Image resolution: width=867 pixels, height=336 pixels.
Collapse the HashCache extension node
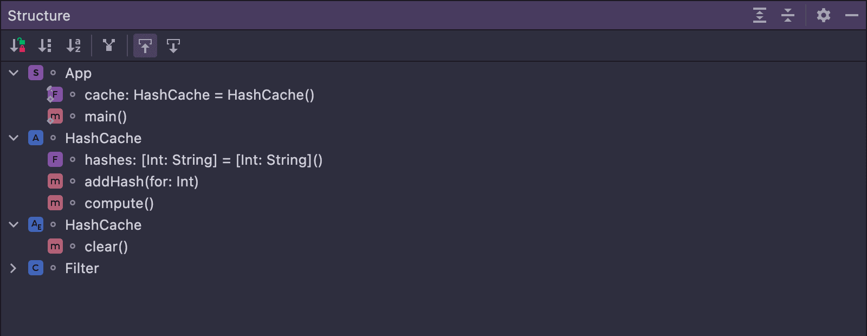click(x=13, y=224)
